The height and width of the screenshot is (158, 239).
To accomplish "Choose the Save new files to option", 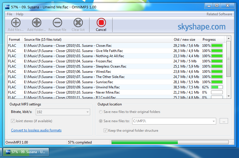I will tap(101, 121).
